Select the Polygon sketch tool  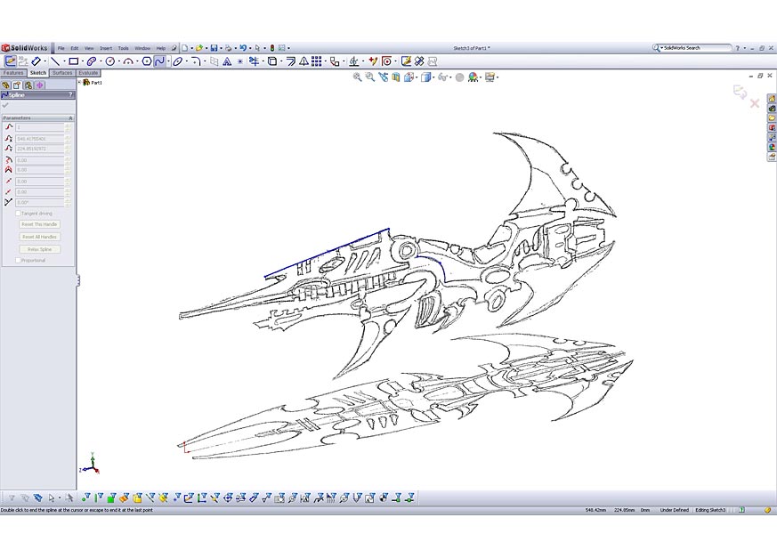pos(147,61)
